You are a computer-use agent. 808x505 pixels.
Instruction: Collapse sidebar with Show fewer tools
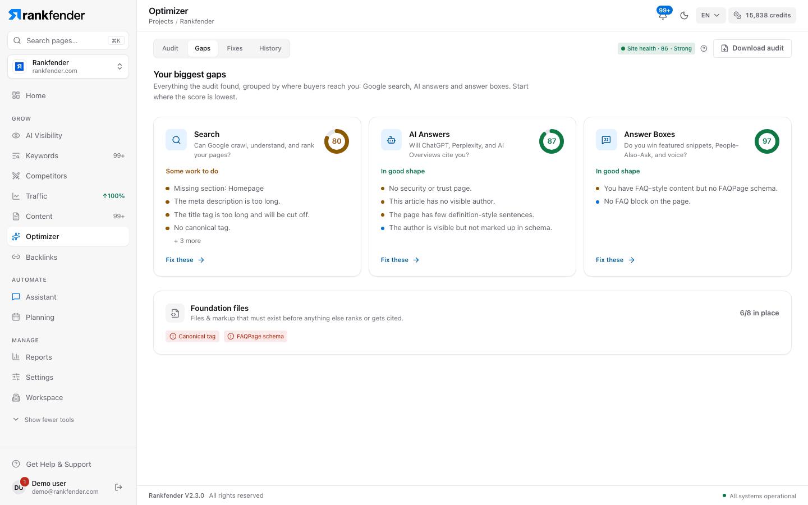[x=43, y=420]
